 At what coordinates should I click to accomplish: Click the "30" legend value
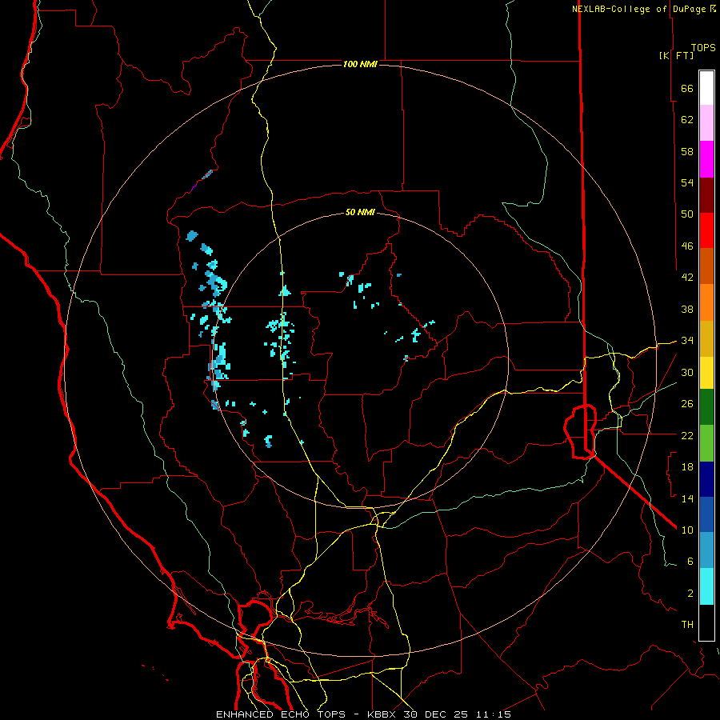coord(687,372)
